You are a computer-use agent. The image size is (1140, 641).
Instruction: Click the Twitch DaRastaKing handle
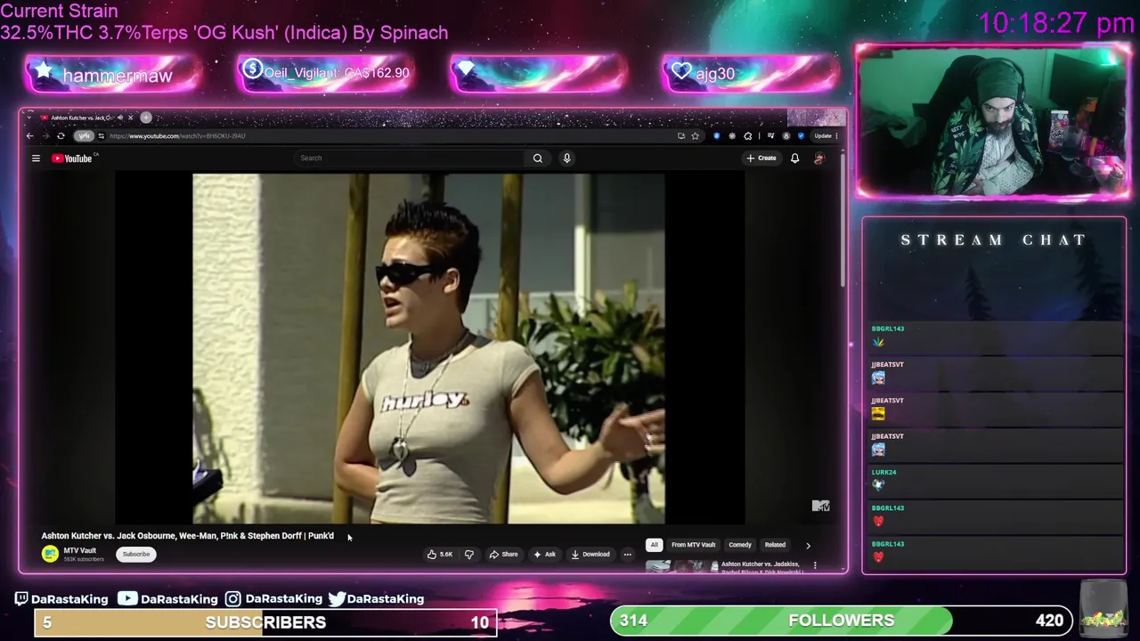[x=61, y=599]
